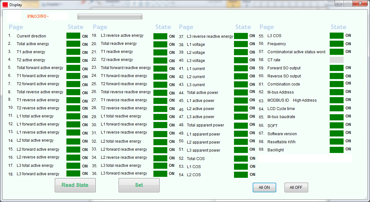Screen dimensions: 370x202
Task: Select the 'M-bus baudrate' label
Action: (x=281, y=117)
